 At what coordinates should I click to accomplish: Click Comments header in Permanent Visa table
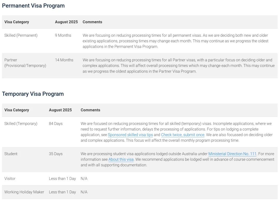click(x=92, y=22)
